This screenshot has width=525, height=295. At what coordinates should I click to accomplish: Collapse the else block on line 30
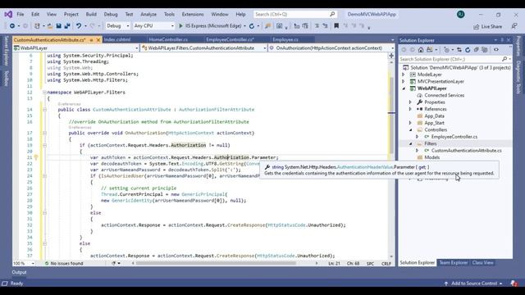(x=44, y=213)
